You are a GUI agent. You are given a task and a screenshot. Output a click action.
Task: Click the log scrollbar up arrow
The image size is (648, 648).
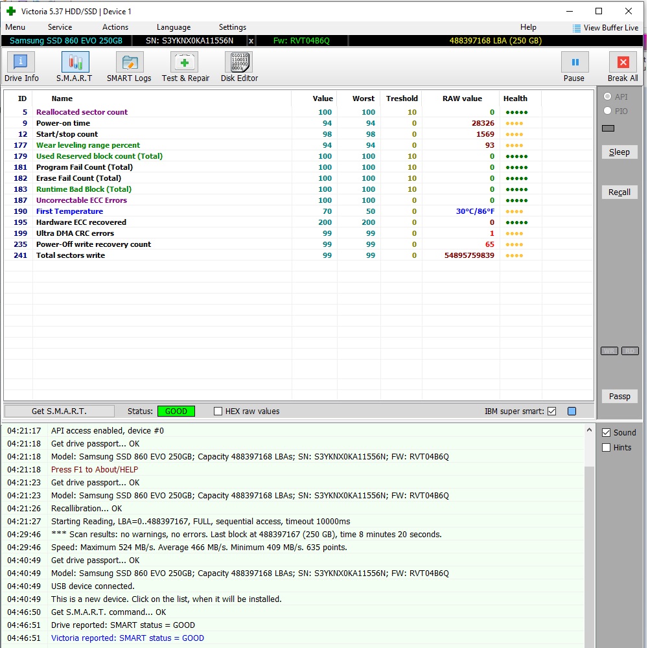[589, 430]
